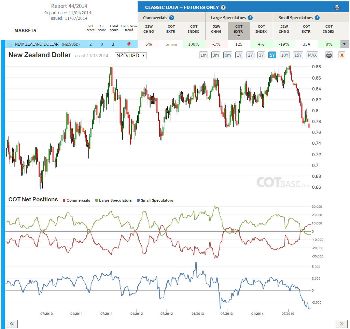Click the Small Speculators 334 COT EXTR value

[306, 44]
